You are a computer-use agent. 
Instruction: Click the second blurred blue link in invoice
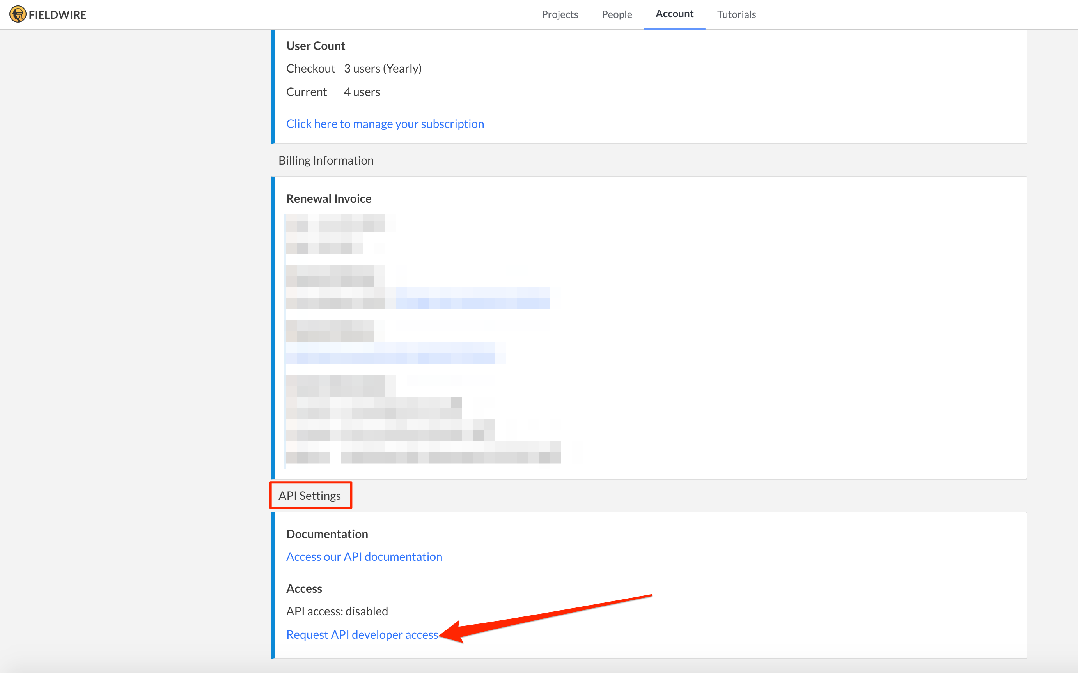pos(390,353)
